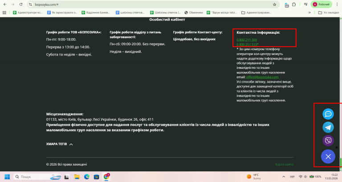Open the weather widget 14°C Sunny
The image size is (342, 182).
coord(254,177)
